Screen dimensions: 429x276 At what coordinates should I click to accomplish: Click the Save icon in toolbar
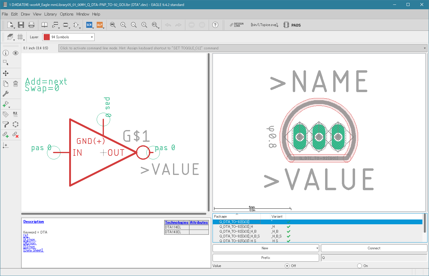point(21,25)
